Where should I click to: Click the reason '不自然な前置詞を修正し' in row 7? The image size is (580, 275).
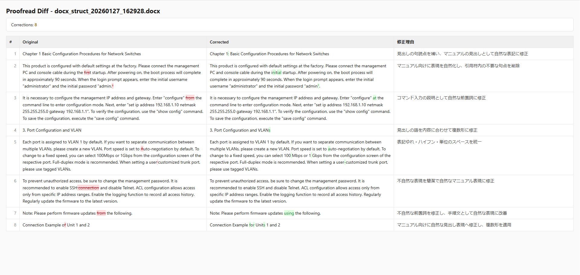tap(420, 213)
